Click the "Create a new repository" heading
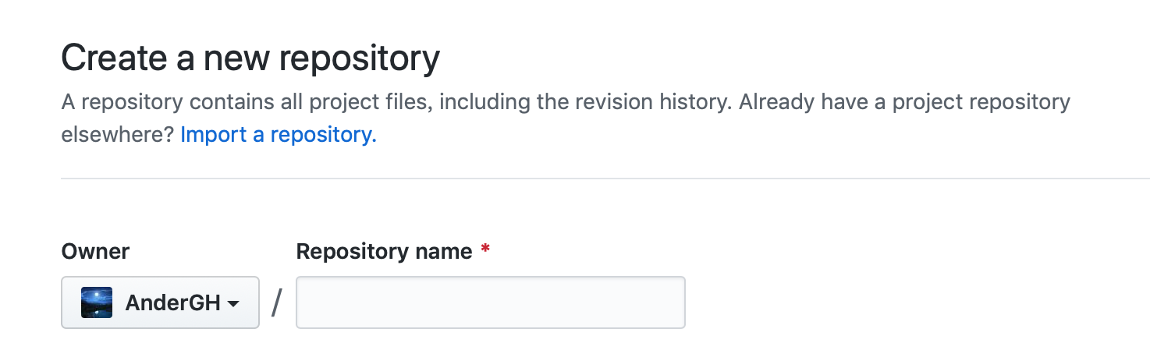This screenshot has height=343, width=1150. (250, 59)
